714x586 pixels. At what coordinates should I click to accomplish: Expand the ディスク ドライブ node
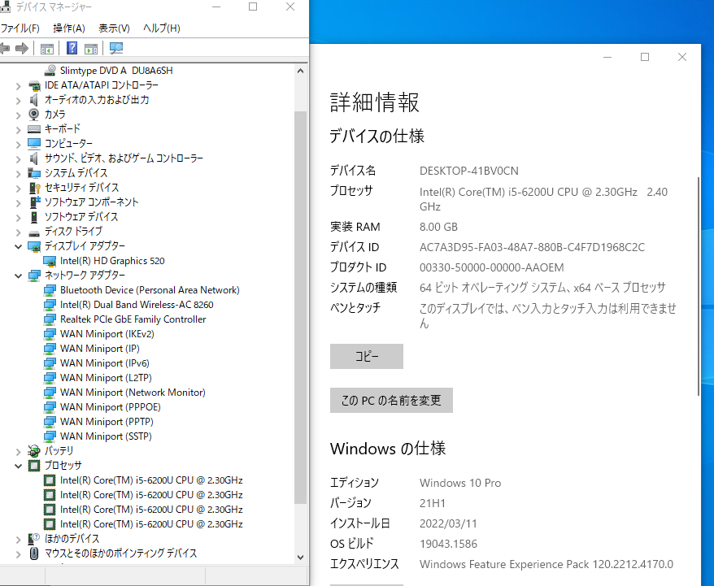point(18,232)
